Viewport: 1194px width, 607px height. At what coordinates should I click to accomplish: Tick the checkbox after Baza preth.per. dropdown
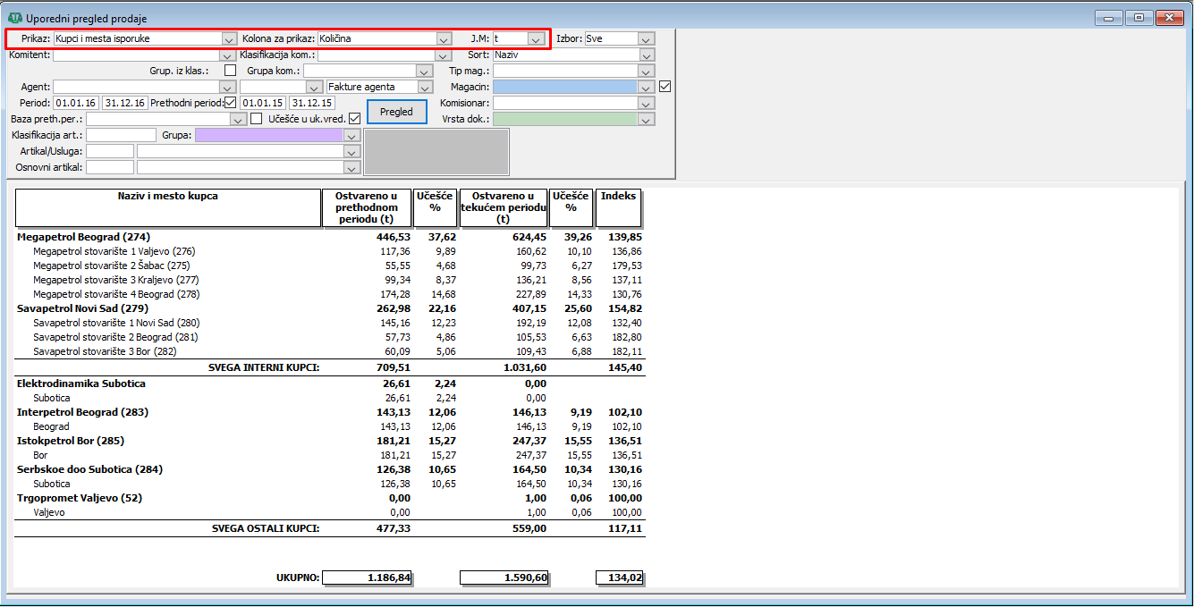(x=257, y=119)
